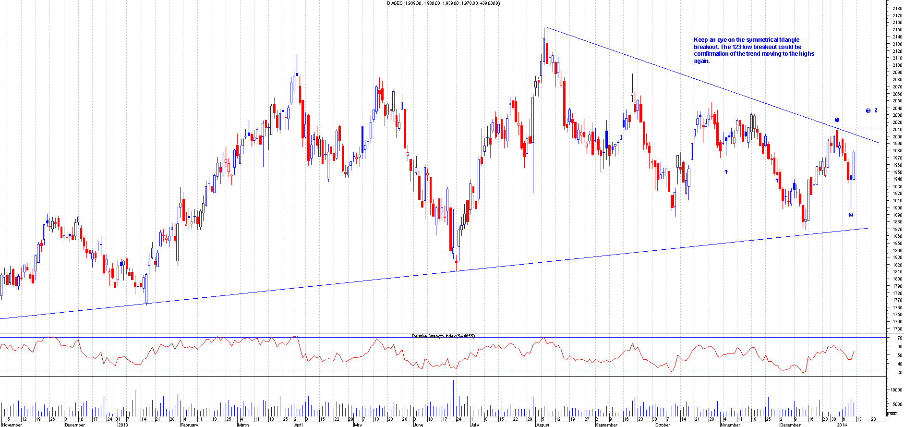
Task: Select the circled number 2 marker
Action: pyautogui.click(x=851, y=215)
